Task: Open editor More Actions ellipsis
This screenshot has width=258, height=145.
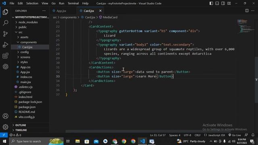Action: pyautogui.click(x=253, y=11)
